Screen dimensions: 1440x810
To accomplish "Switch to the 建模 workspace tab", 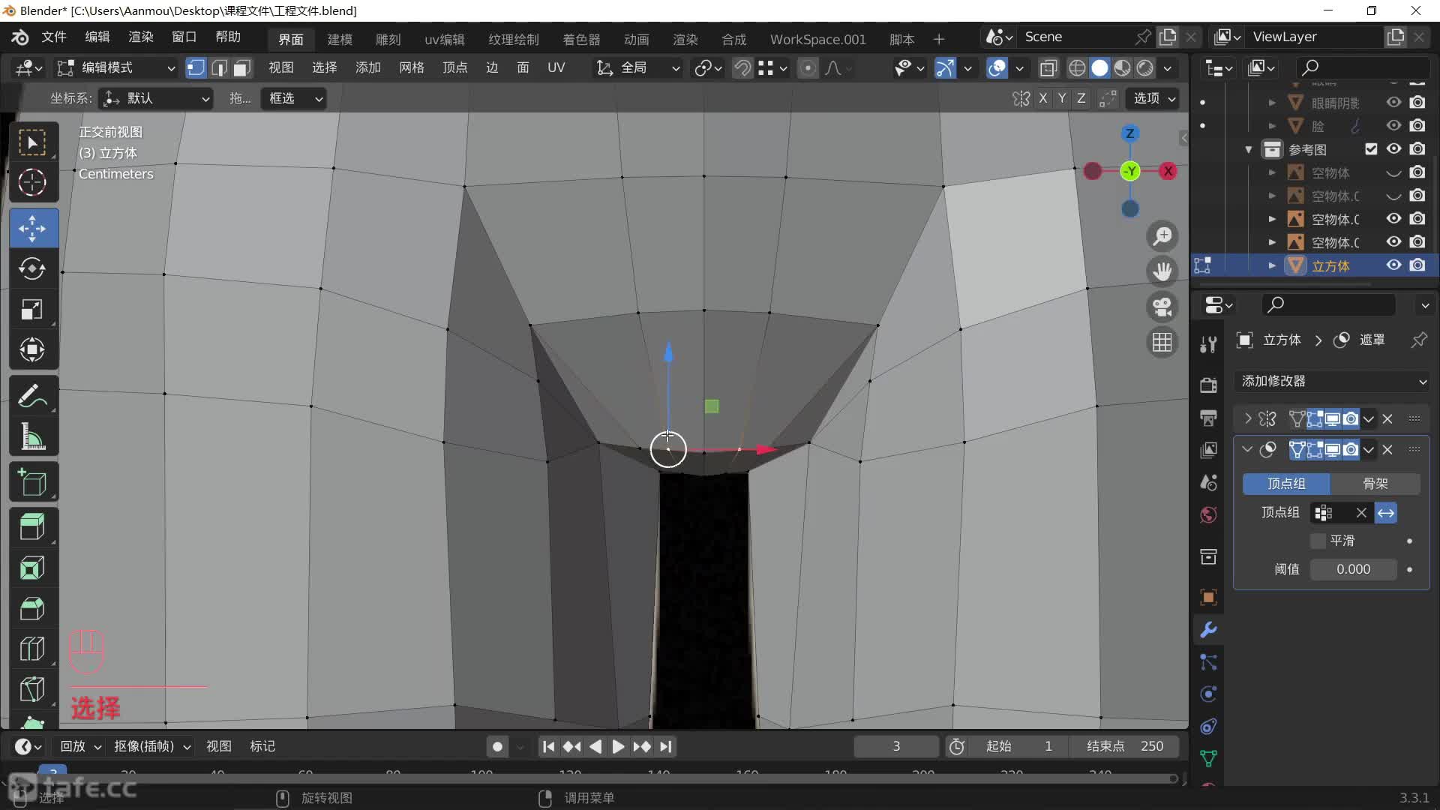I will pyautogui.click(x=340, y=40).
